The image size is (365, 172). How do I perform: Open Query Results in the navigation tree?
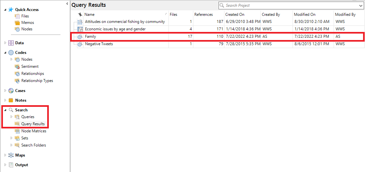tap(33, 124)
